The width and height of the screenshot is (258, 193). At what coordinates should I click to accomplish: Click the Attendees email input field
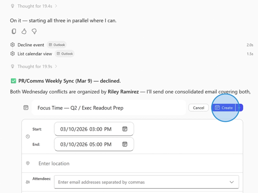point(141,182)
